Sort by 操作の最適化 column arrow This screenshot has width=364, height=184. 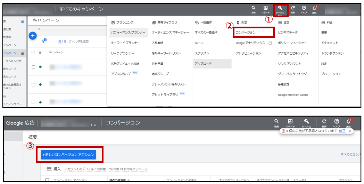click(x=129, y=180)
